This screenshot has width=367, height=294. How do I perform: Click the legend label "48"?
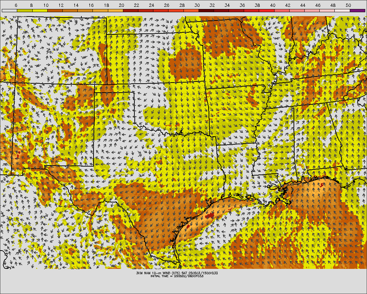333,5
